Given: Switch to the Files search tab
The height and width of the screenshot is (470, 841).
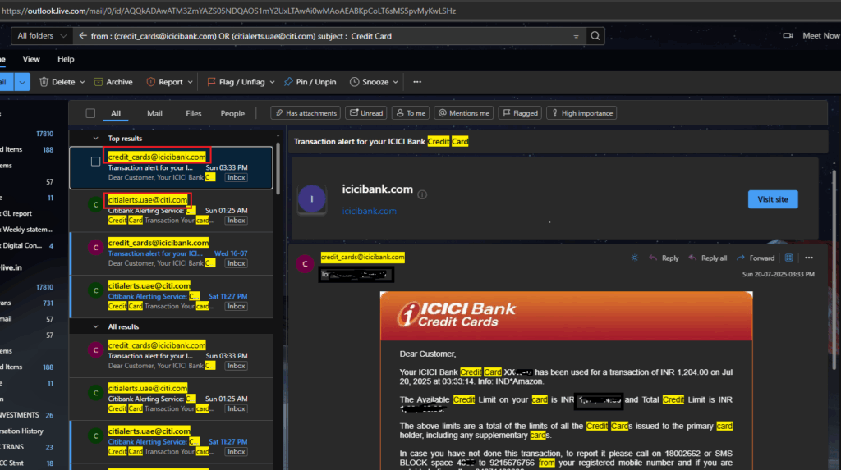Looking at the screenshot, I should tap(194, 113).
